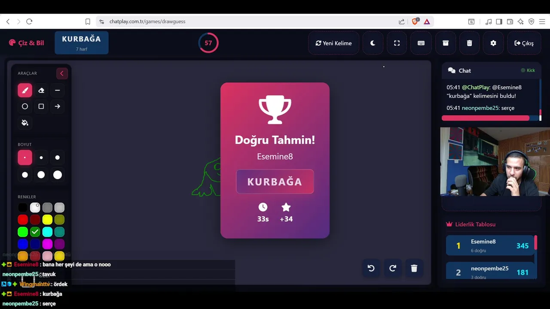550x309 pixels.
Task: Choose the smallest brush size
Action: [x=25, y=158]
